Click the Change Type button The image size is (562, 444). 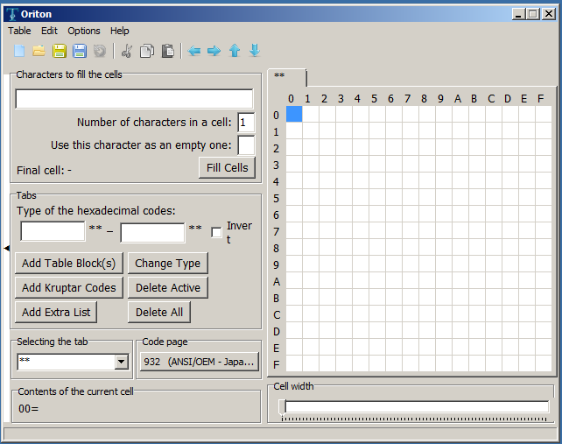click(168, 264)
